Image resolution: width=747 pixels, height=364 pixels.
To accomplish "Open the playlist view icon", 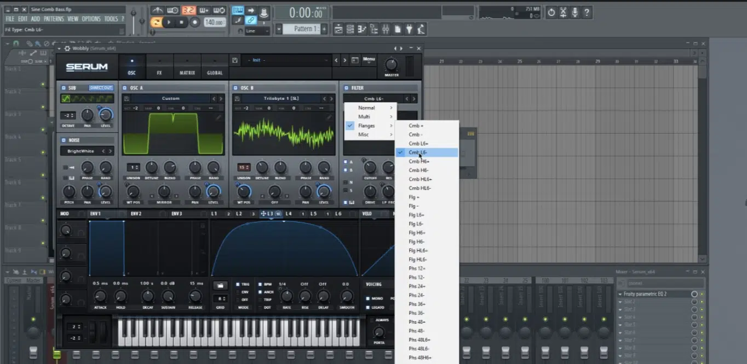I will tap(338, 29).
